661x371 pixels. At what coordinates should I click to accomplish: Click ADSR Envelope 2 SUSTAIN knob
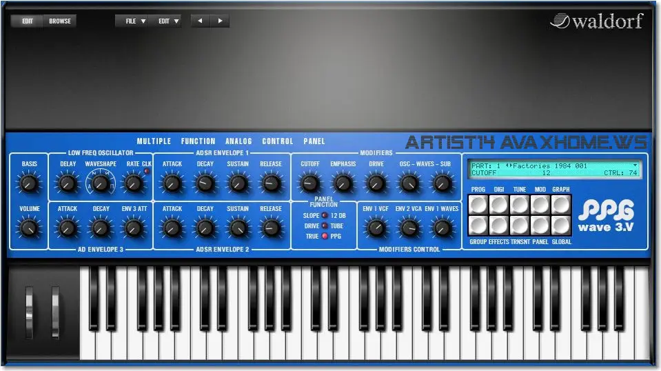click(x=238, y=228)
